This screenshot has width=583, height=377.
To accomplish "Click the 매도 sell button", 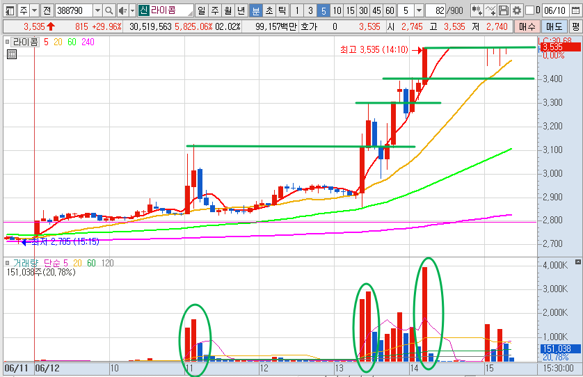I will click(554, 26).
